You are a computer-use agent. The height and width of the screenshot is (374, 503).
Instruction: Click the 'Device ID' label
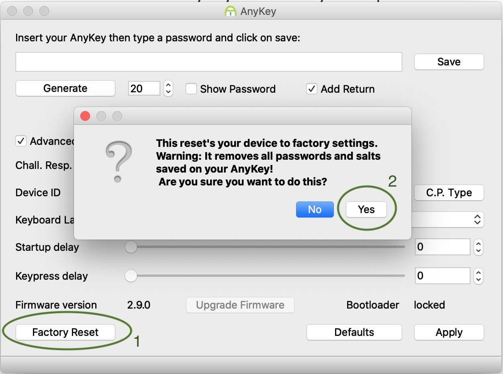pyautogui.click(x=38, y=193)
